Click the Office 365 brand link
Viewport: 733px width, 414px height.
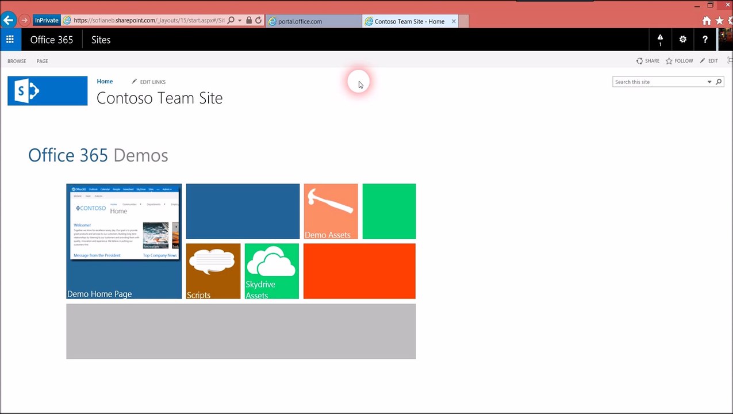[52, 40]
